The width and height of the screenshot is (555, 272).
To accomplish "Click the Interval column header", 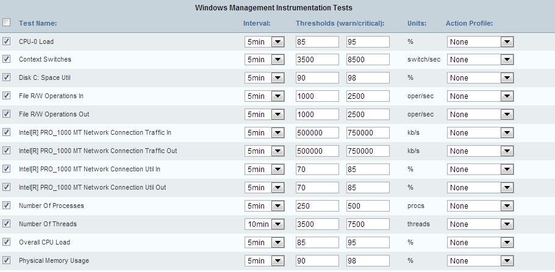I will coord(256,23).
